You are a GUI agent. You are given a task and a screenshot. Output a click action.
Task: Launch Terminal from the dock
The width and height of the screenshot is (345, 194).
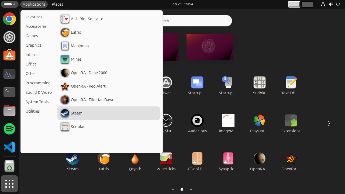click(x=9, y=92)
